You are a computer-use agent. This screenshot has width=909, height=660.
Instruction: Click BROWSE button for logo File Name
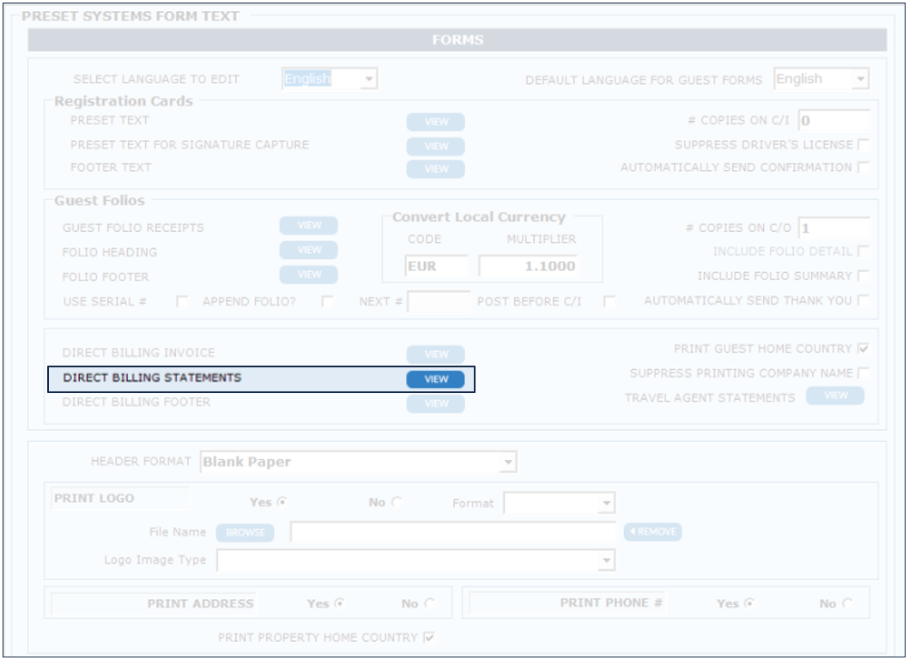pyautogui.click(x=245, y=532)
